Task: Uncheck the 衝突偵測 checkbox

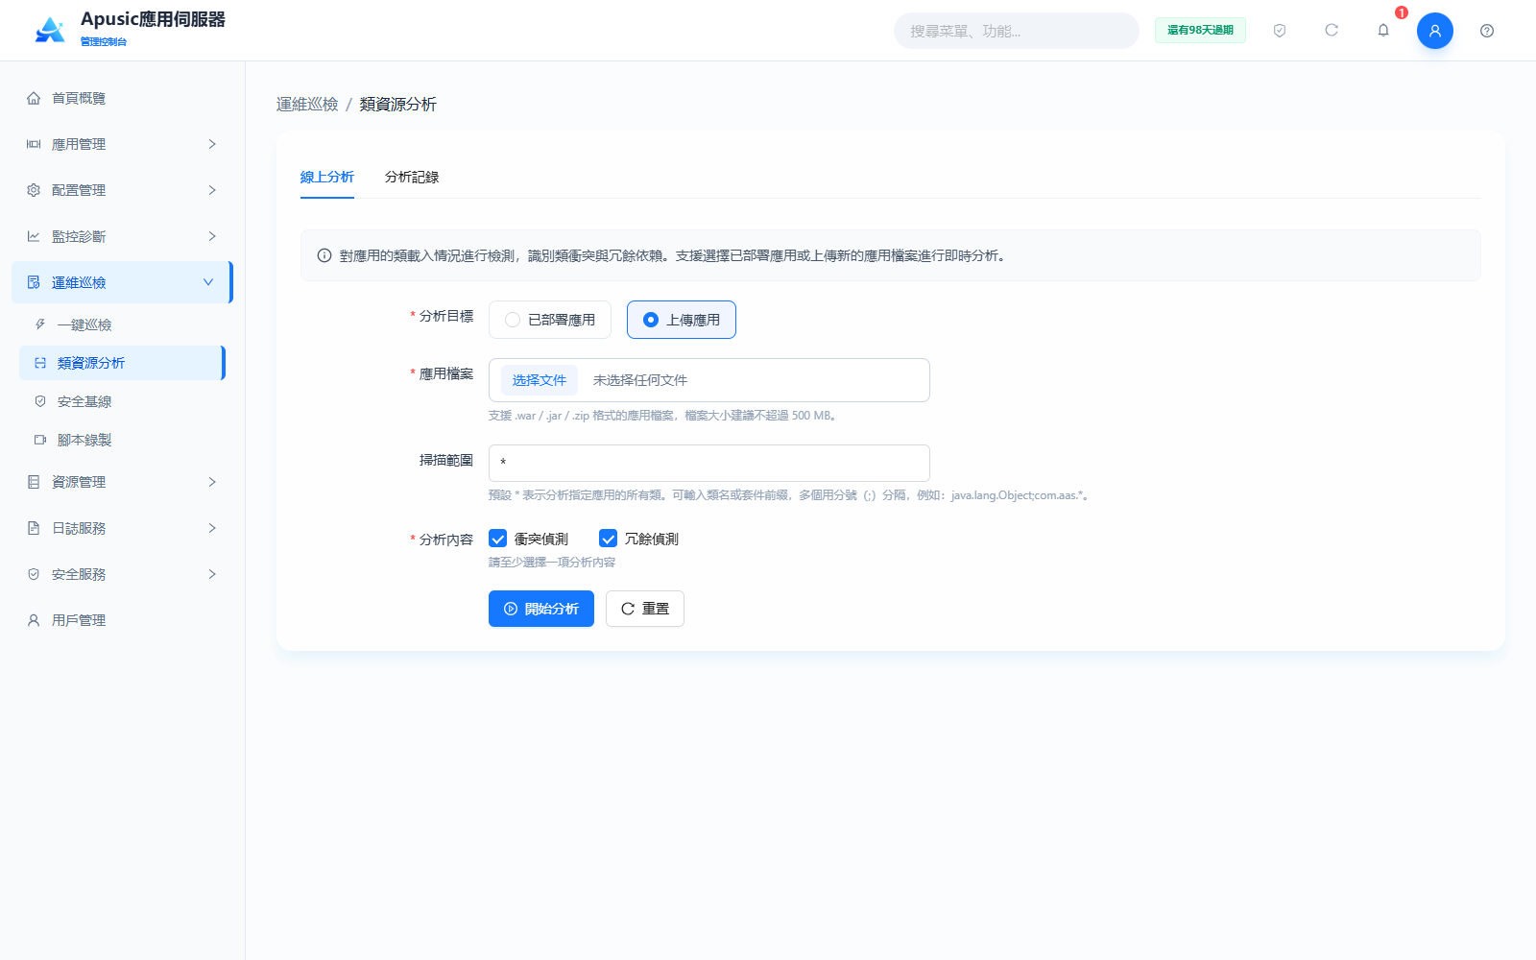Action: tap(497, 539)
